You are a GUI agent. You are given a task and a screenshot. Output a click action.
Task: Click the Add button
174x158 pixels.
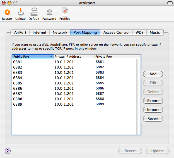[x=153, y=74]
